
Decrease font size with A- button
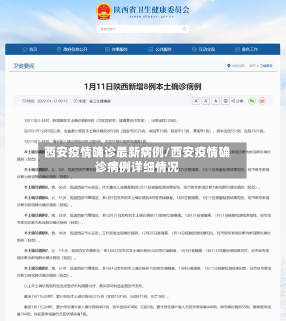[x=206, y=101]
